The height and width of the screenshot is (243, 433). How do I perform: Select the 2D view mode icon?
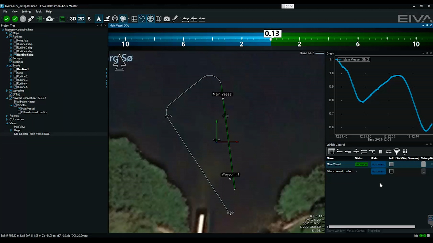(81, 19)
